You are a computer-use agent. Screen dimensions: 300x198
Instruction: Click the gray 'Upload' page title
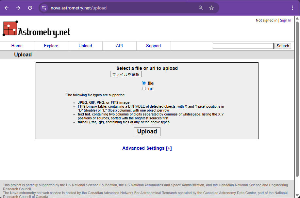pos(23,54)
